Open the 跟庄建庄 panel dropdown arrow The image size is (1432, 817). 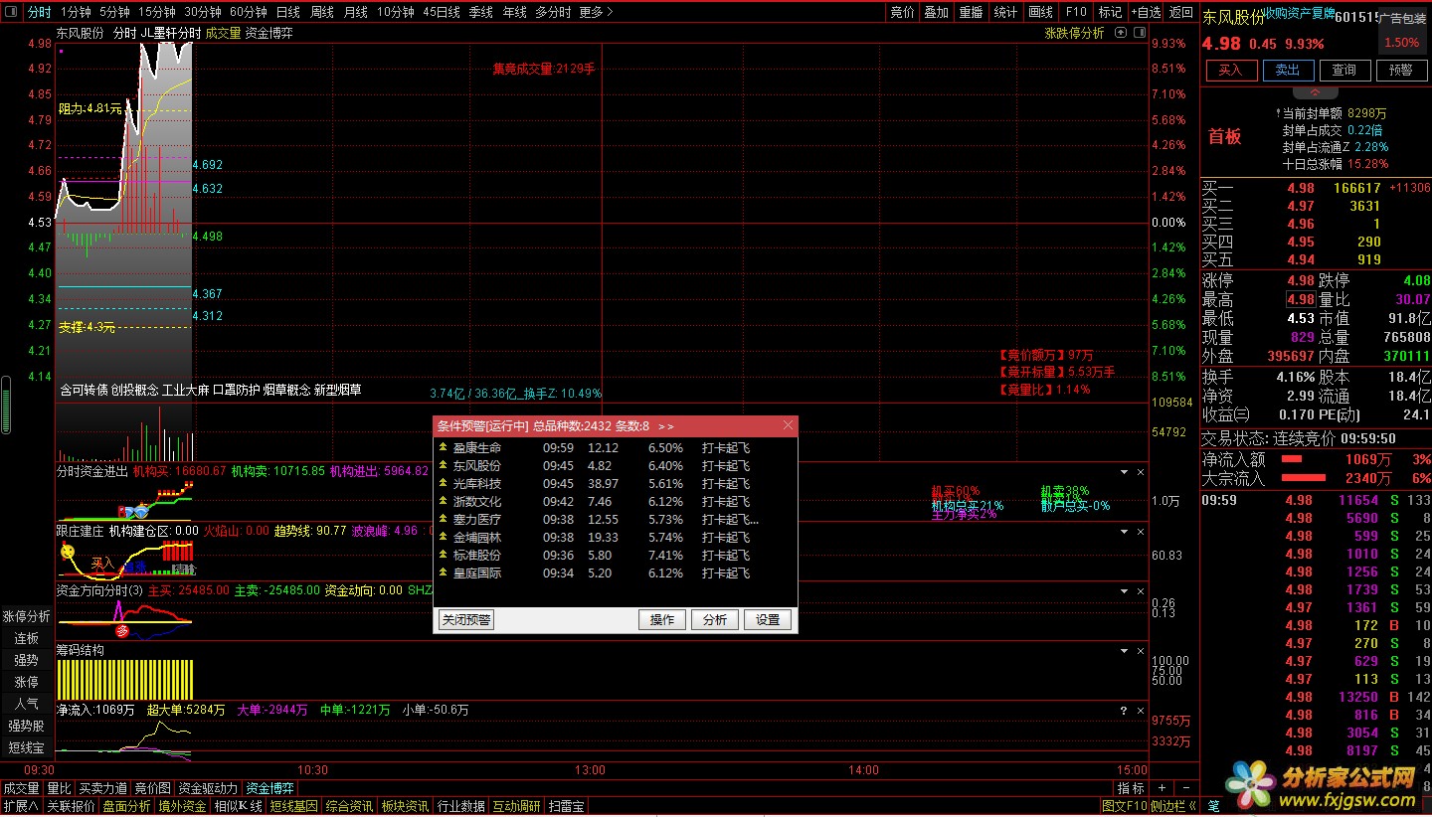tap(1125, 532)
